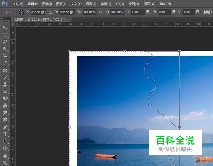
Task: Toggle the width-height aspect ratio link
Action: tap(101, 12)
